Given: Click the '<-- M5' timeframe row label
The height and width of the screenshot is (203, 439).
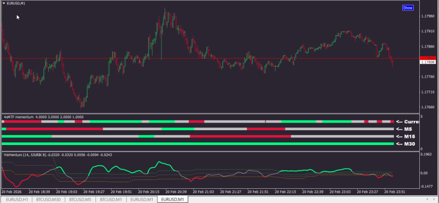Looking at the screenshot, I should pos(404,129).
